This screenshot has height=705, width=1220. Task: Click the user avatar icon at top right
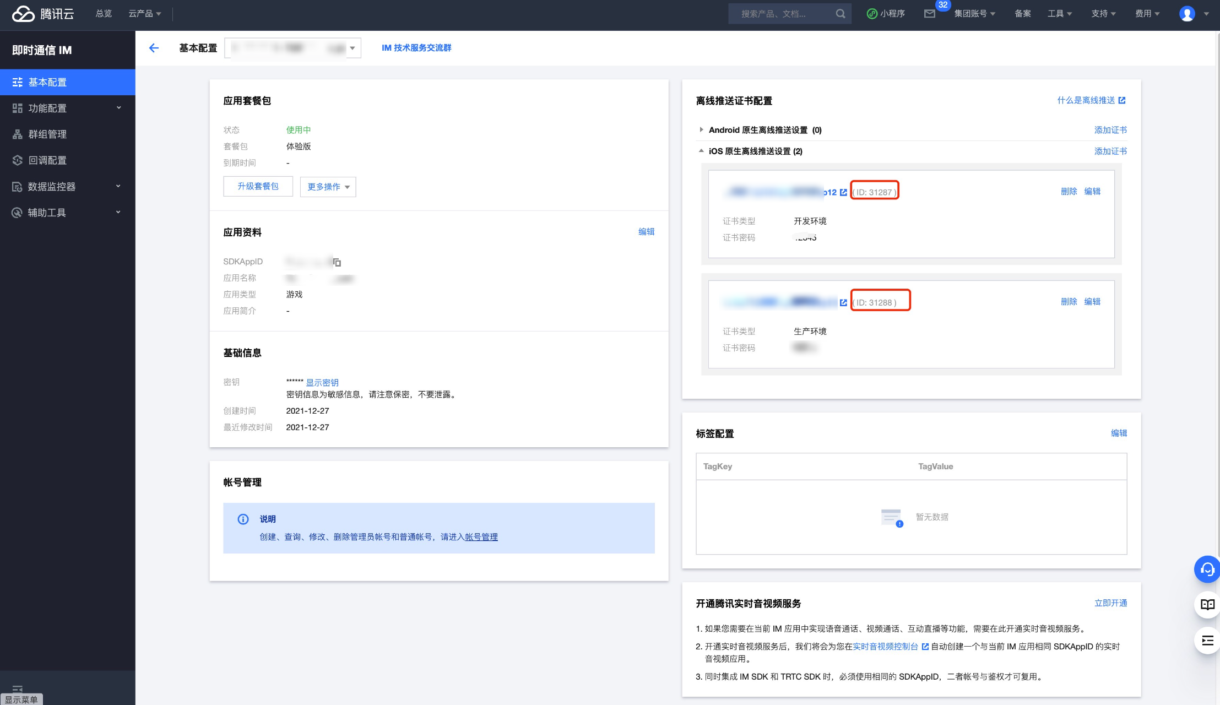(1187, 14)
